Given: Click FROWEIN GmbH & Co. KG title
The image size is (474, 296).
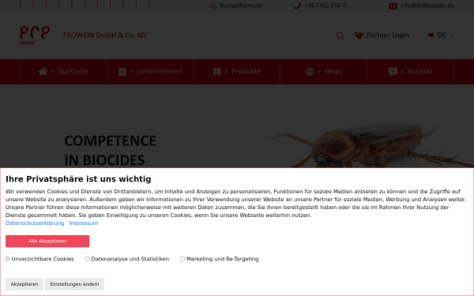Looking at the screenshot, I should [104, 36].
